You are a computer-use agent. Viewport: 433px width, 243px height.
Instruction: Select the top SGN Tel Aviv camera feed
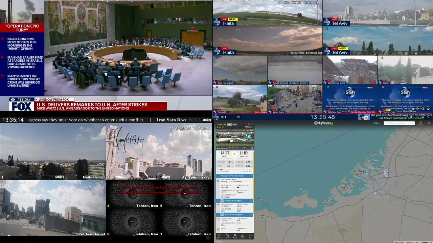pyautogui.click(x=378, y=13)
